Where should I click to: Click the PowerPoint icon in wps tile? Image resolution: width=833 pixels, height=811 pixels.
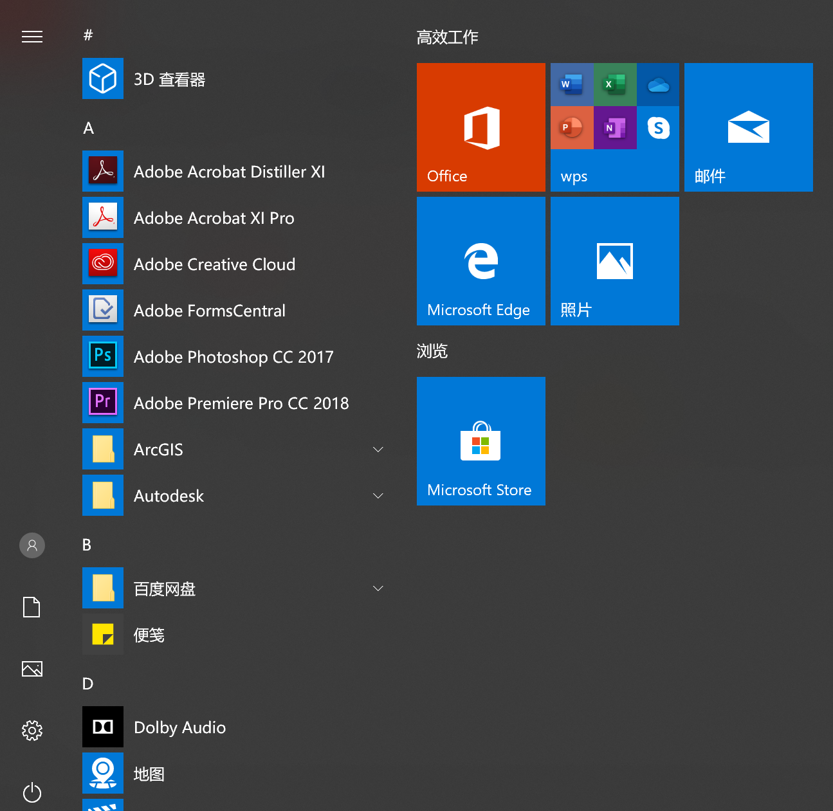(x=572, y=127)
